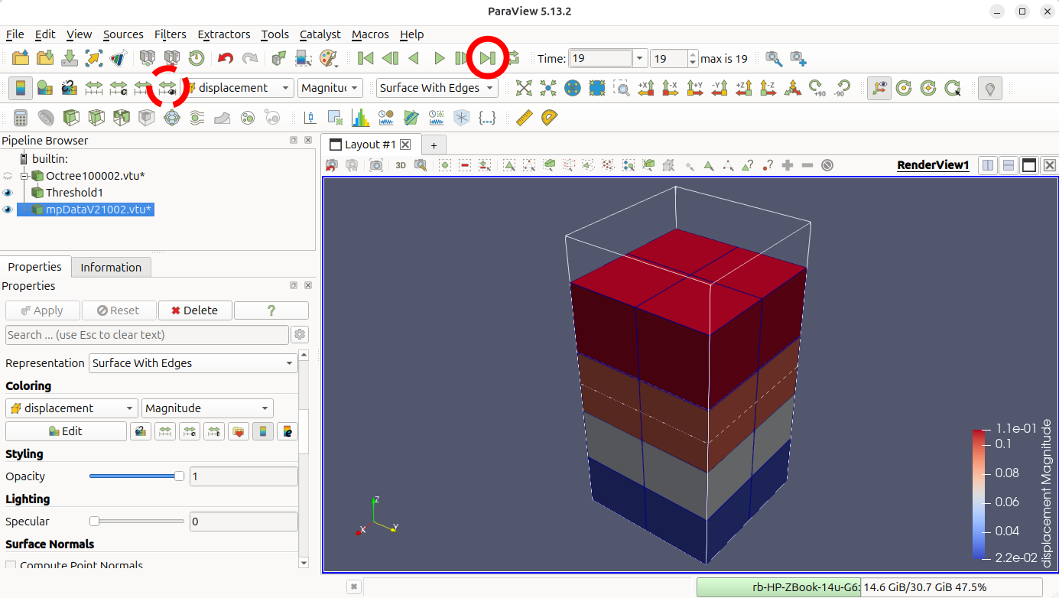This screenshot has height=598, width=1059.
Task: Open the Sources menu
Action: pos(123,34)
